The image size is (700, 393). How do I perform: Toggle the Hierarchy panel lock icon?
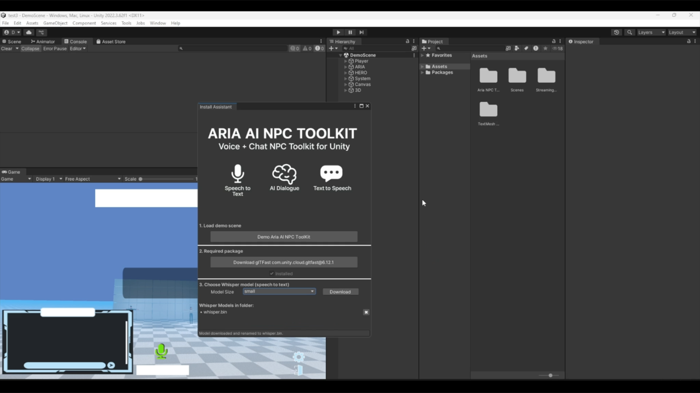(407, 41)
